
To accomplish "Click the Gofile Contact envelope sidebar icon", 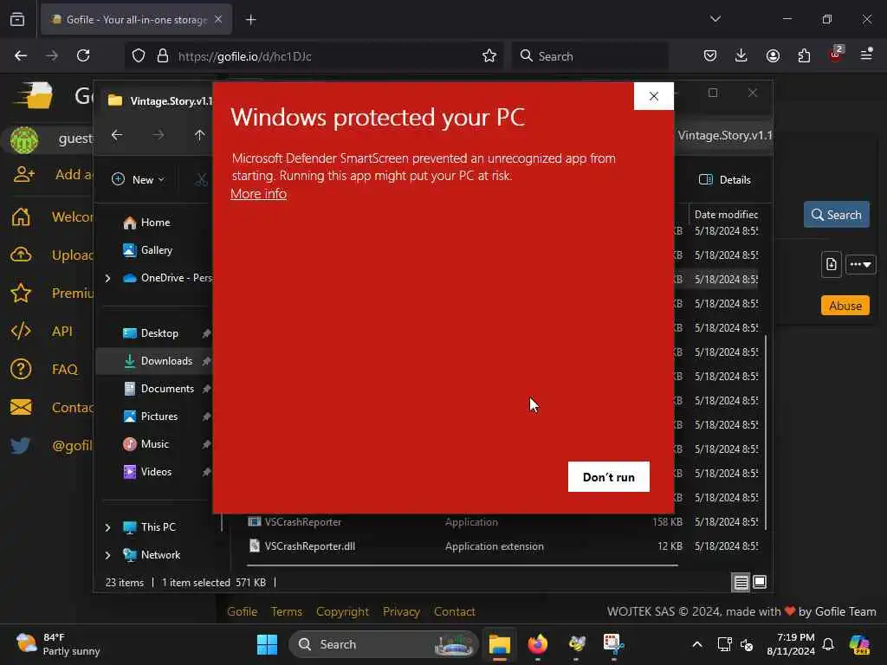I will tap(21, 407).
